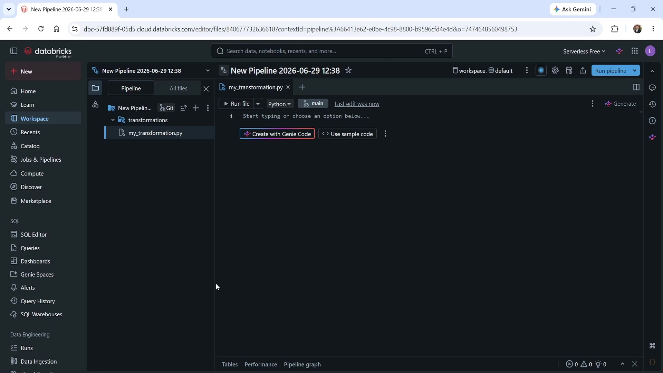Switch to the Pipeline tab
The width and height of the screenshot is (663, 373).
(131, 88)
